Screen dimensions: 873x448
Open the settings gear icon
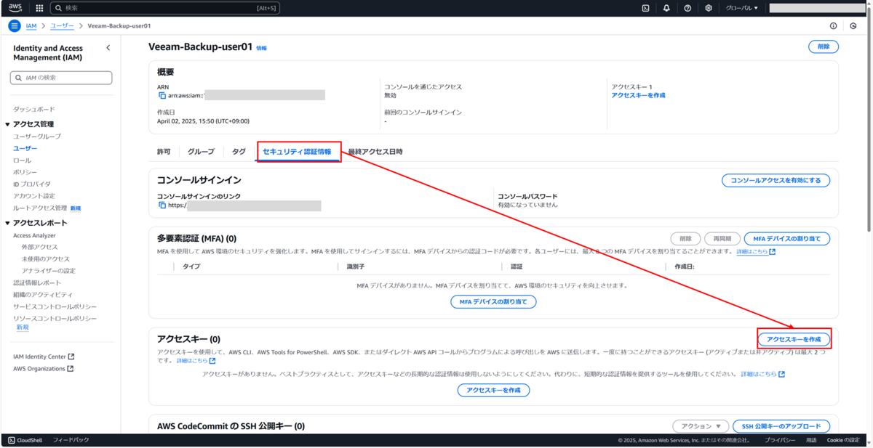coord(709,8)
